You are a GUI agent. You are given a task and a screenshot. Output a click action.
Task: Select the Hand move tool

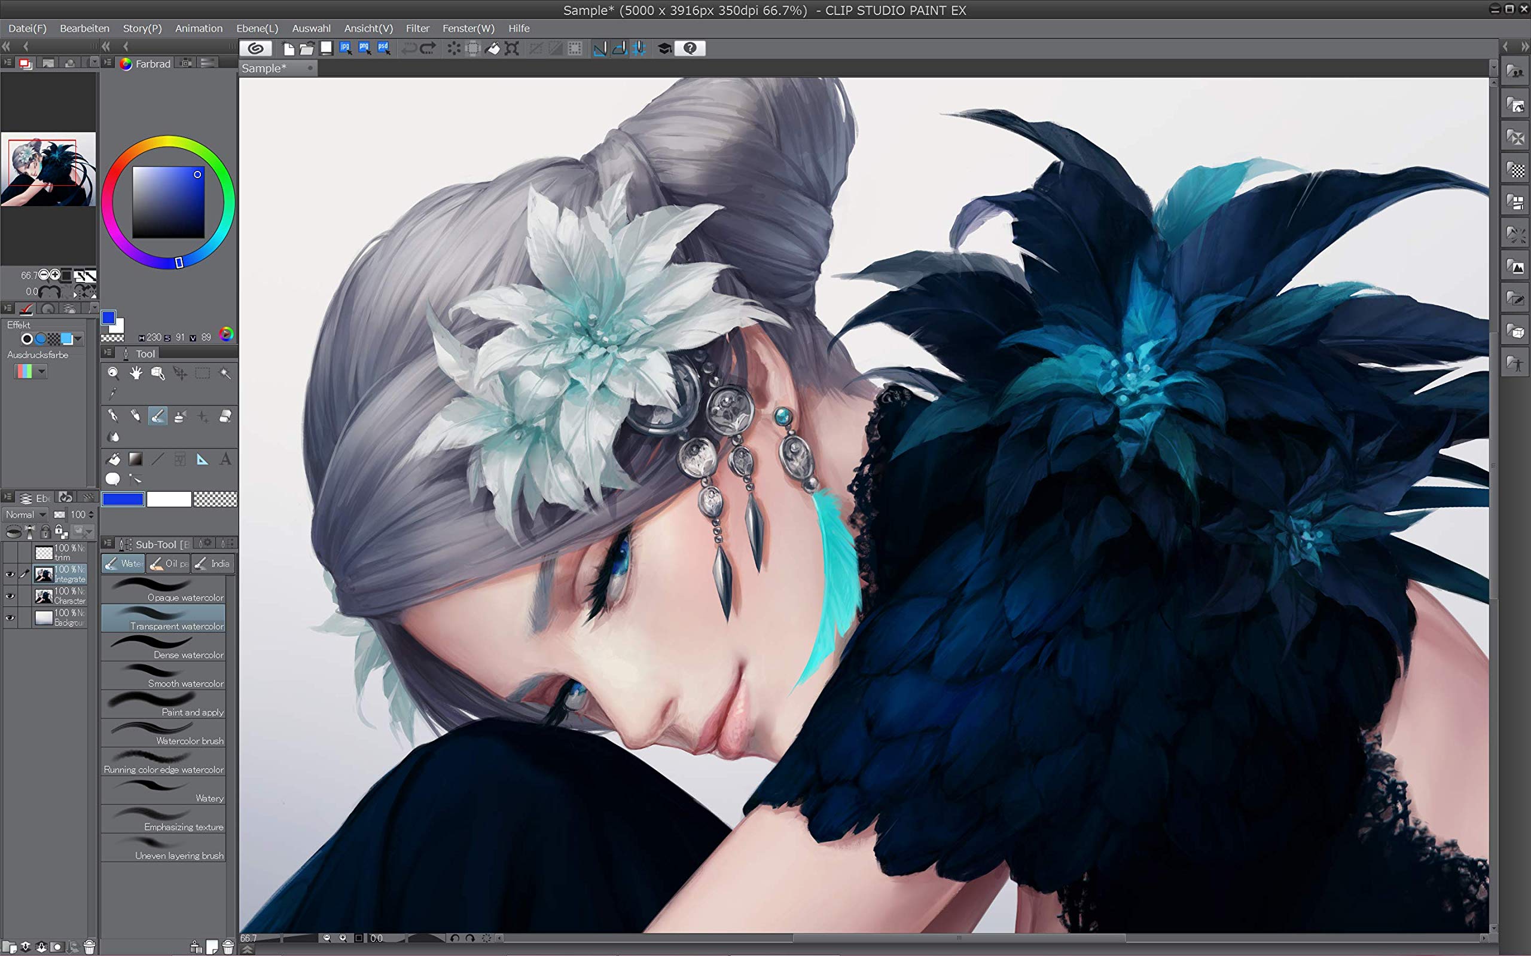(x=135, y=373)
